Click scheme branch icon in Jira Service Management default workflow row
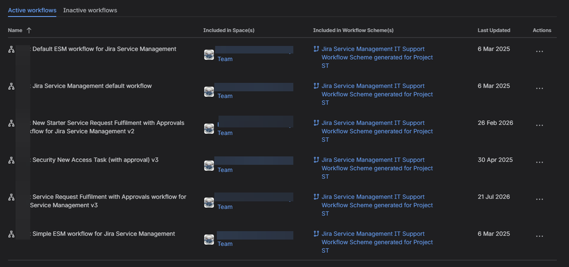This screenshot has width=569, height=267. pos(316,86)
